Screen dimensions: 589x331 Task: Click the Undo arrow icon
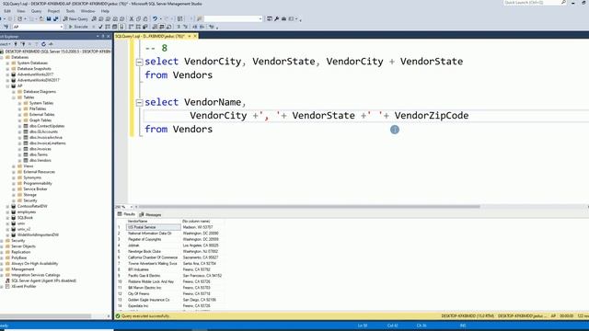155,18
